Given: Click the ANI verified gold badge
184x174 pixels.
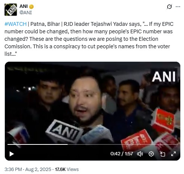Looking at the screenshot, I should click(31, 7).
